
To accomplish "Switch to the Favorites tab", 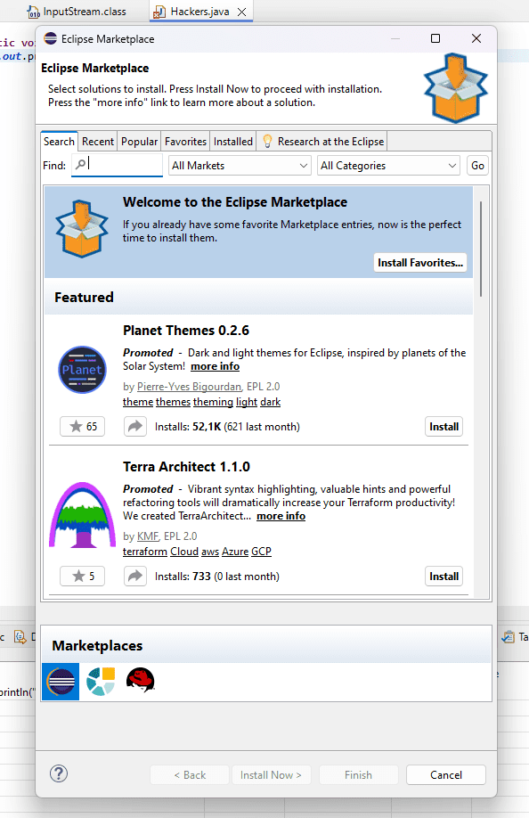I will [185, 142].
